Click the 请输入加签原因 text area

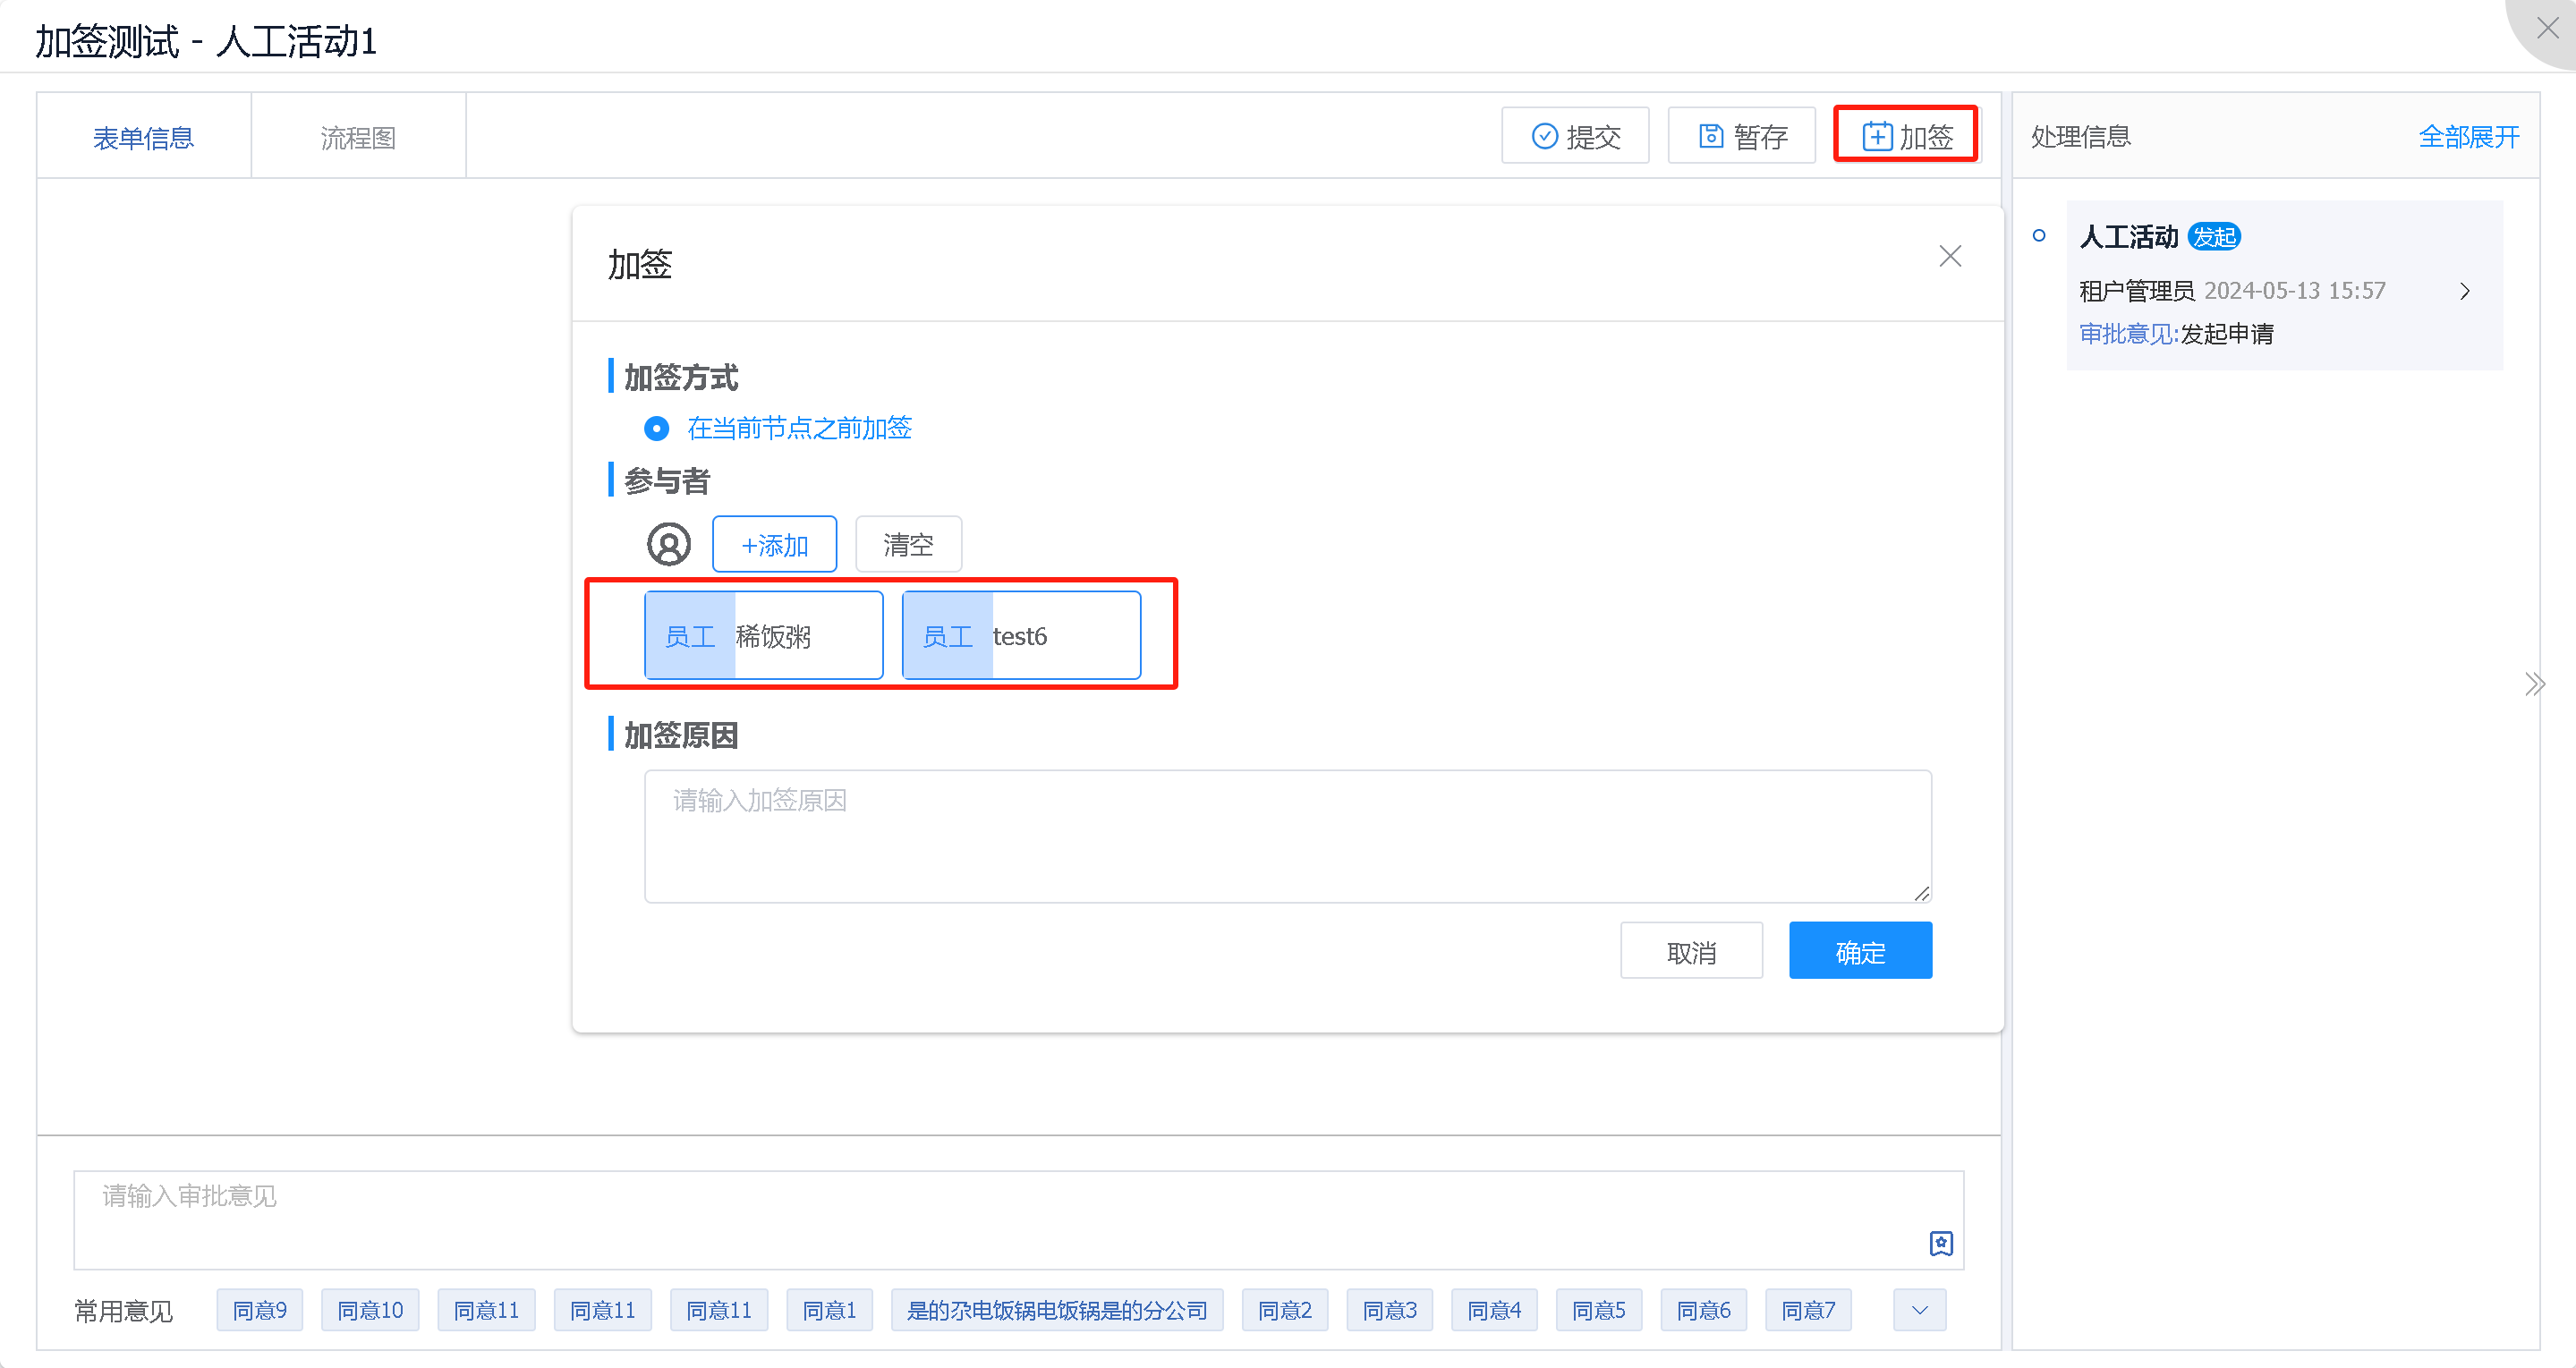coord(1287,836)
